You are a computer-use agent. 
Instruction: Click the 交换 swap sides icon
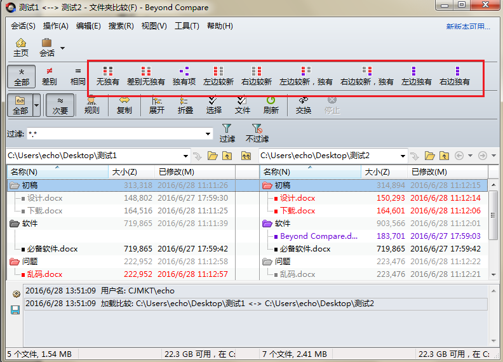click(x=304, y=100)
